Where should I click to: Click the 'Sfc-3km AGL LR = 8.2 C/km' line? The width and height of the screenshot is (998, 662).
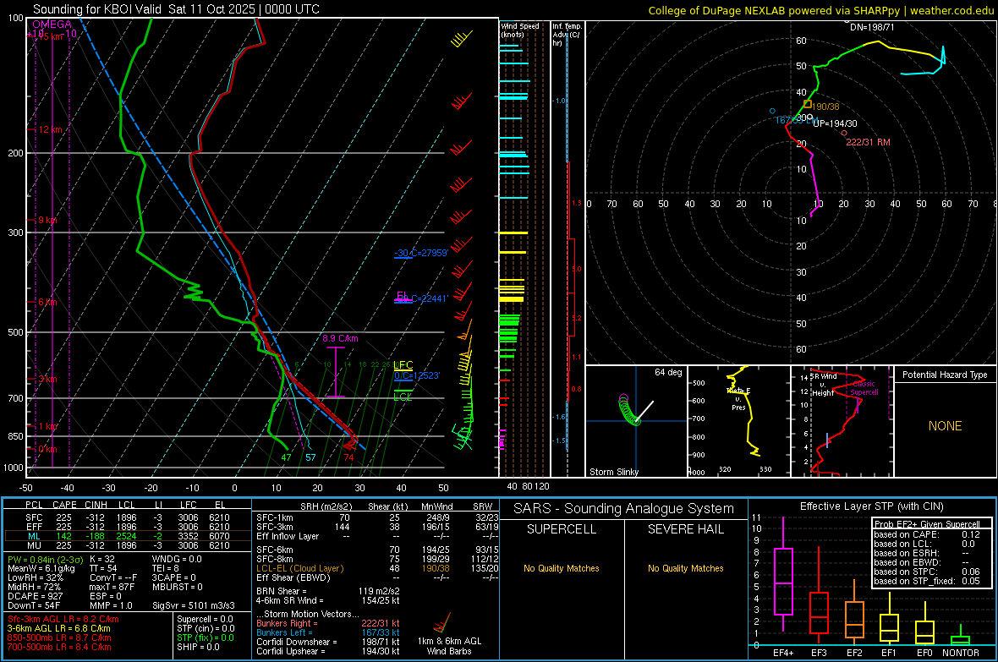tap(63, 619)
